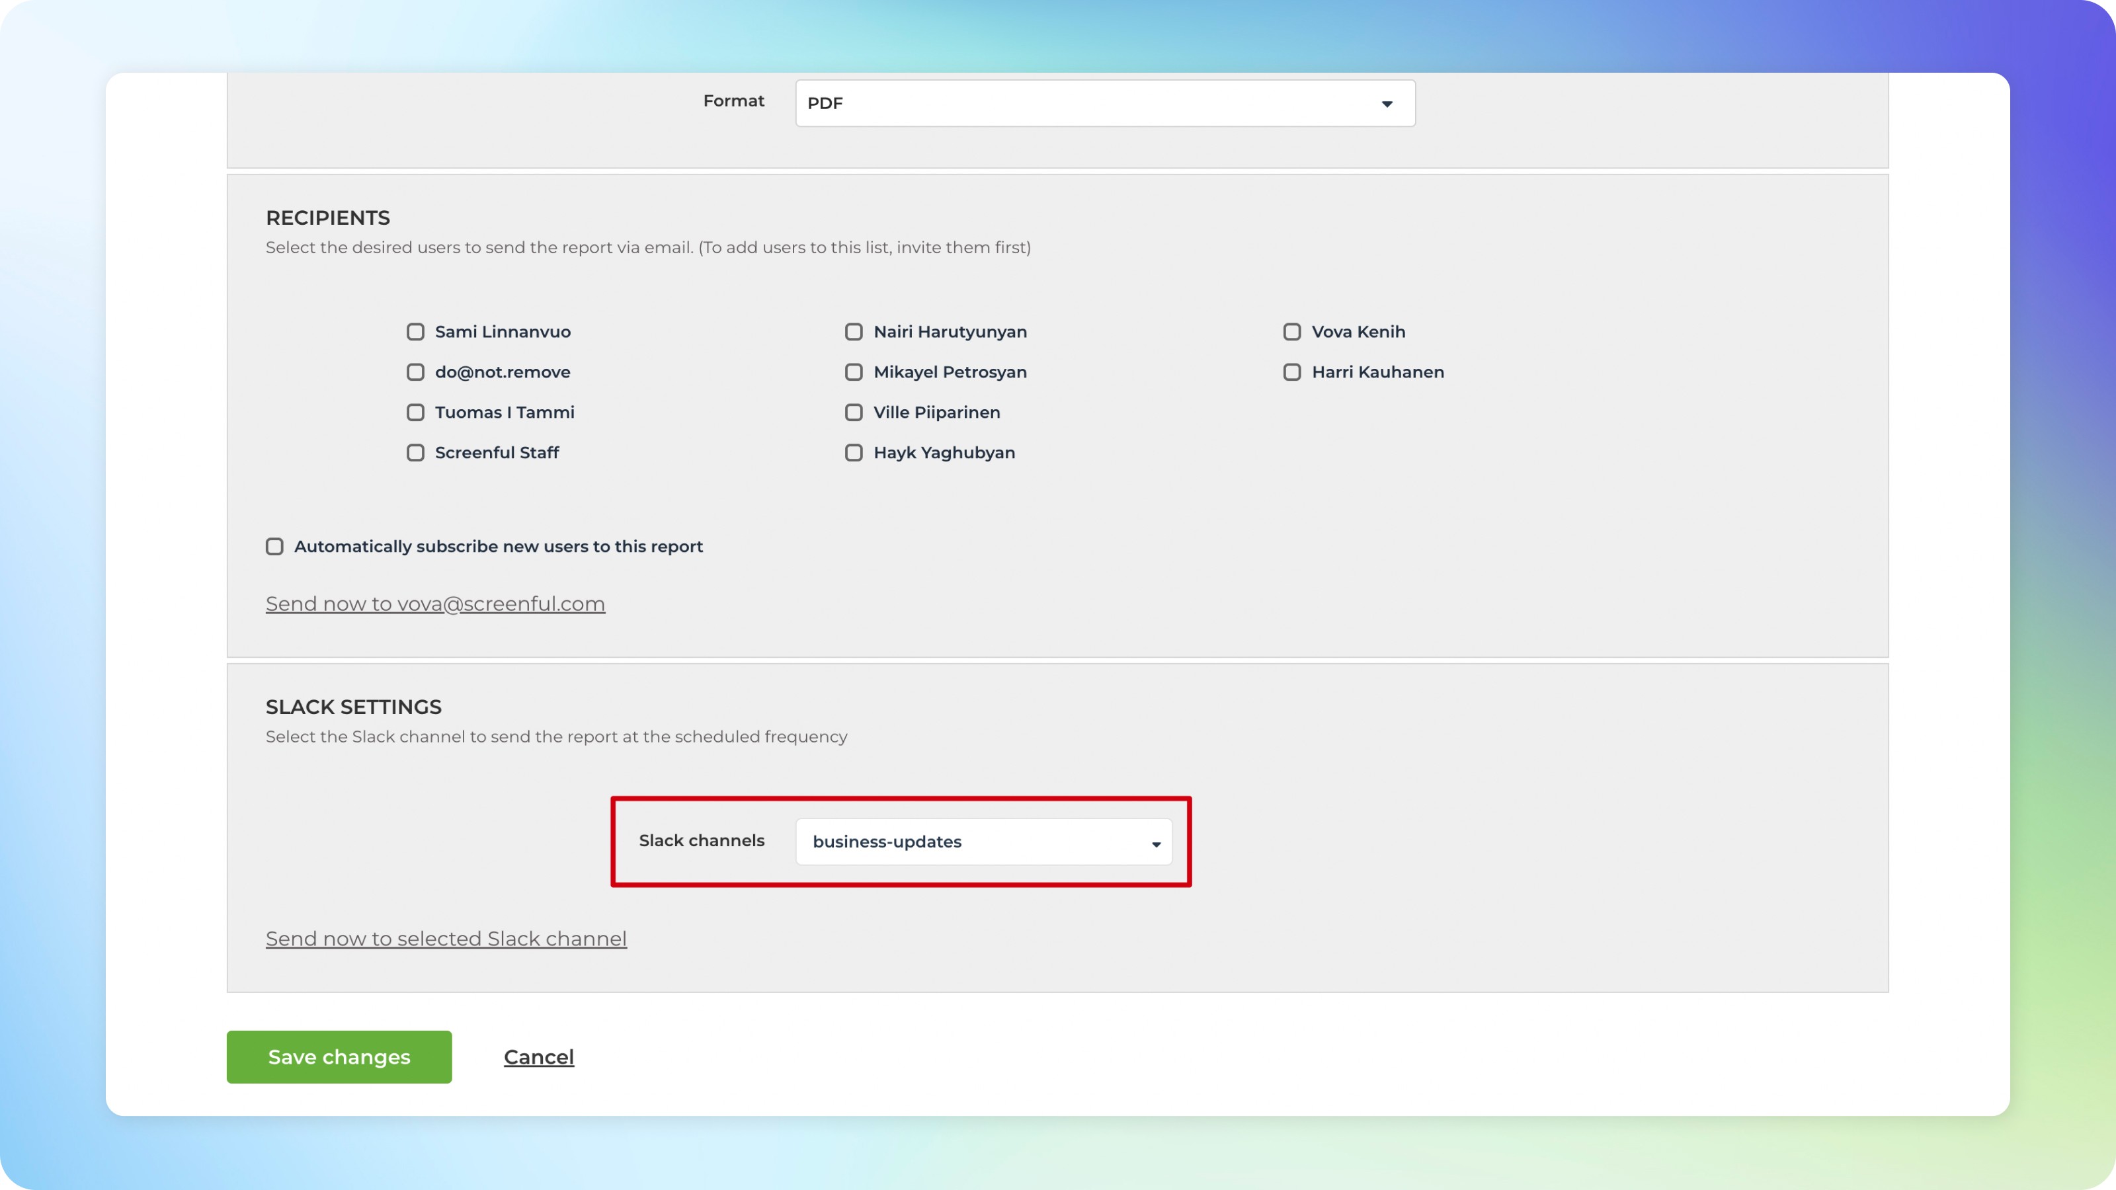The image size is (2116, 1190).
Task: Click the business-updates dropdown arrow
Action: pos(1156,844)
